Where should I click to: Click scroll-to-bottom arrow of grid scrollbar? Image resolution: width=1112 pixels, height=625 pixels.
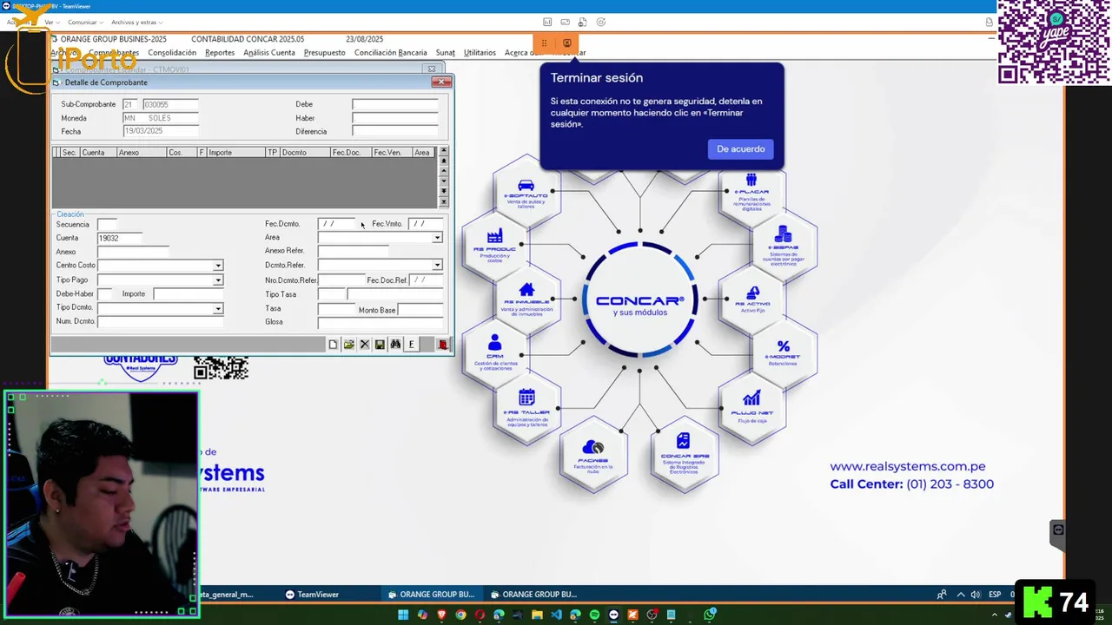click(444, 202)
